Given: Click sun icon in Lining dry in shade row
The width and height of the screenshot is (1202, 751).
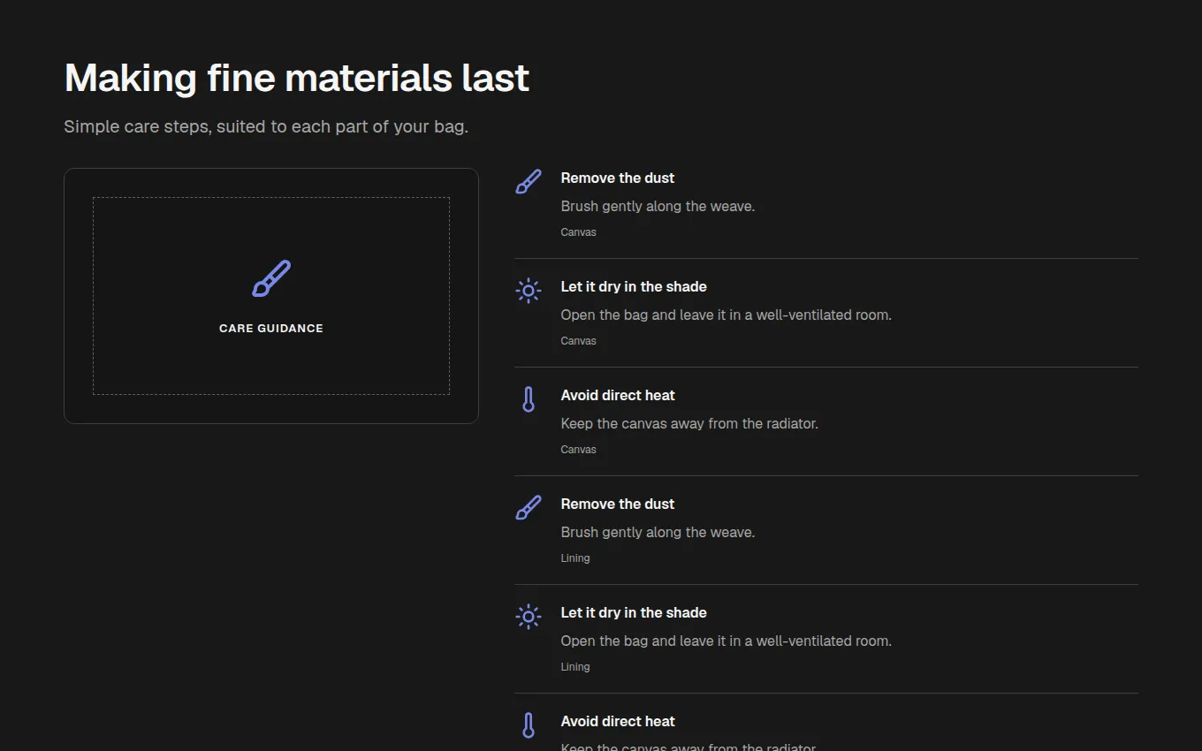Looking at the screenshot, I should [529, 617].
